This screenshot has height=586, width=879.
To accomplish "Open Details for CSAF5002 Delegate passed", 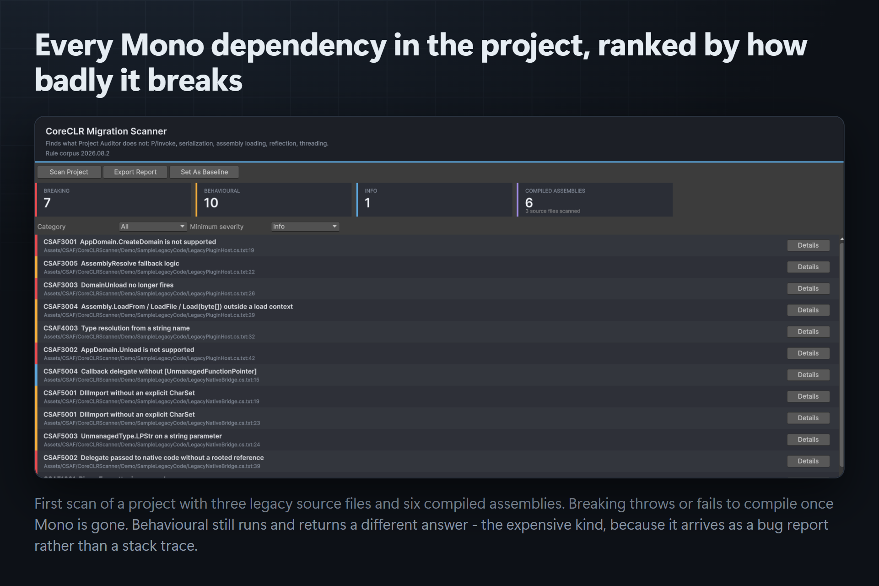I will pyautogui.click(x=808, y=461).
